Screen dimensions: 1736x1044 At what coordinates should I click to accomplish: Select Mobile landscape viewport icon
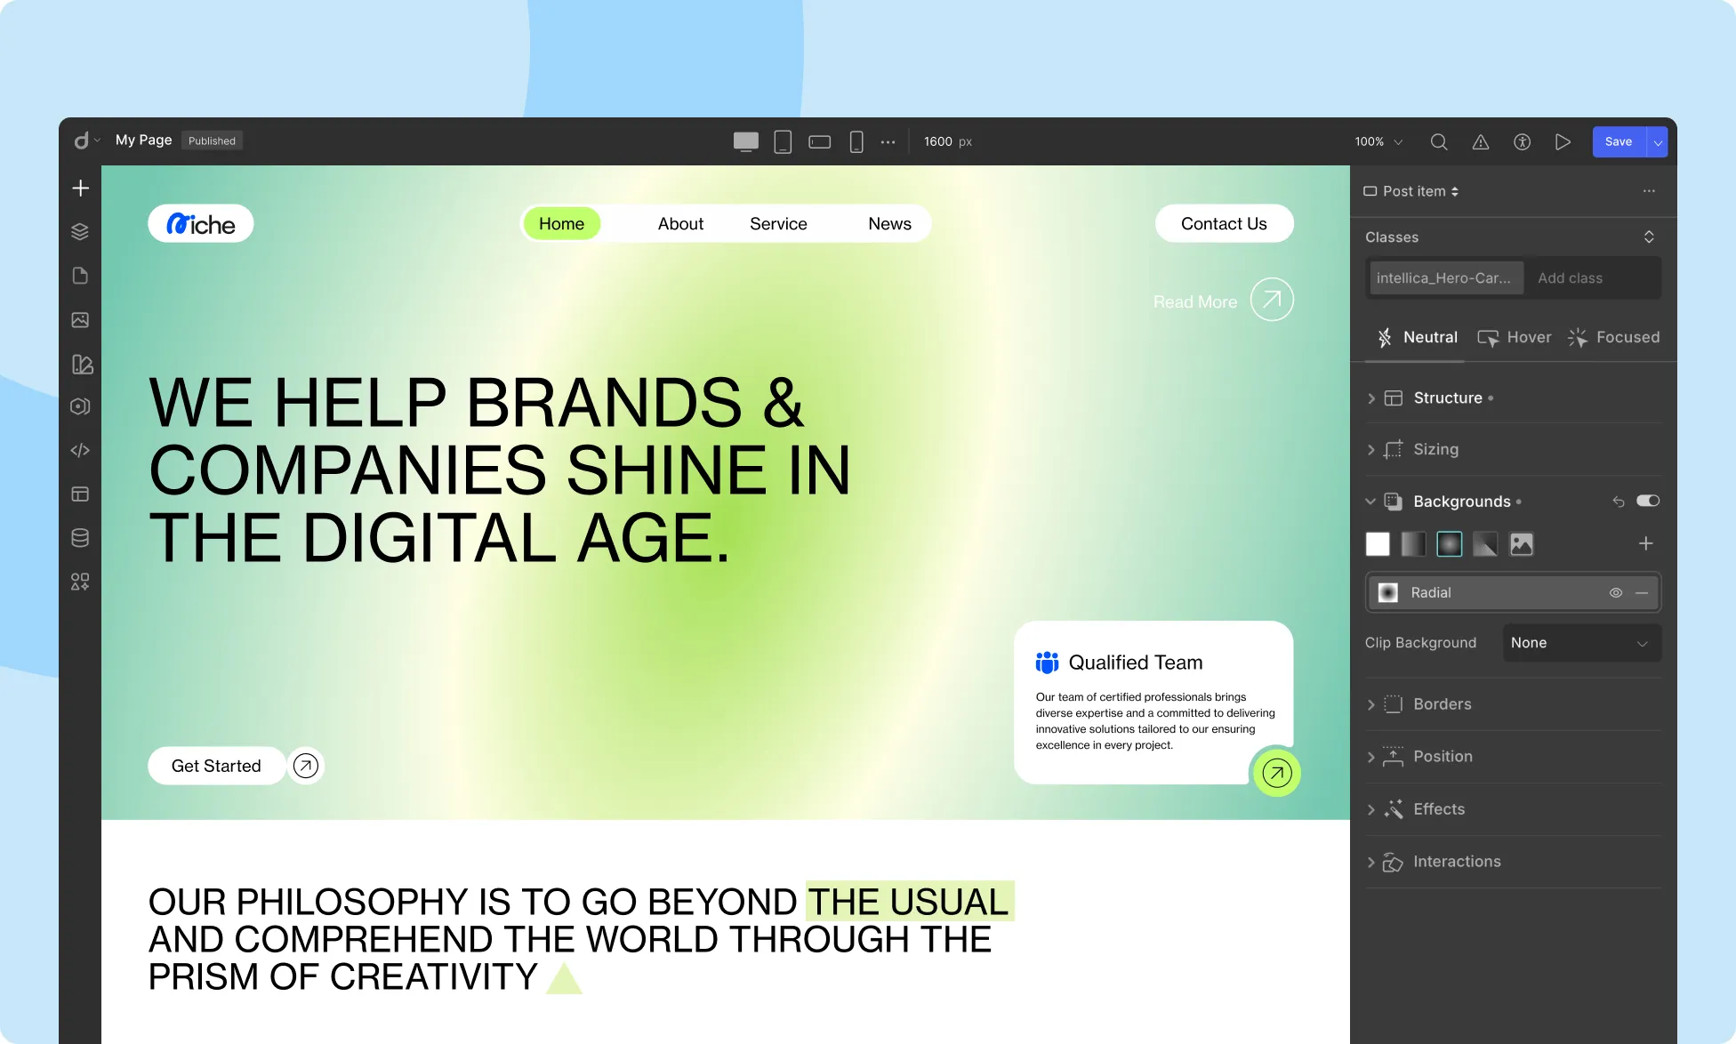(x=820, y=141)
